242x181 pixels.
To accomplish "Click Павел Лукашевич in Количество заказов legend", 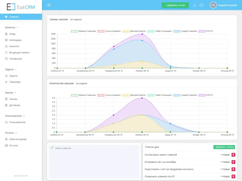I will (x=160, y=95).
